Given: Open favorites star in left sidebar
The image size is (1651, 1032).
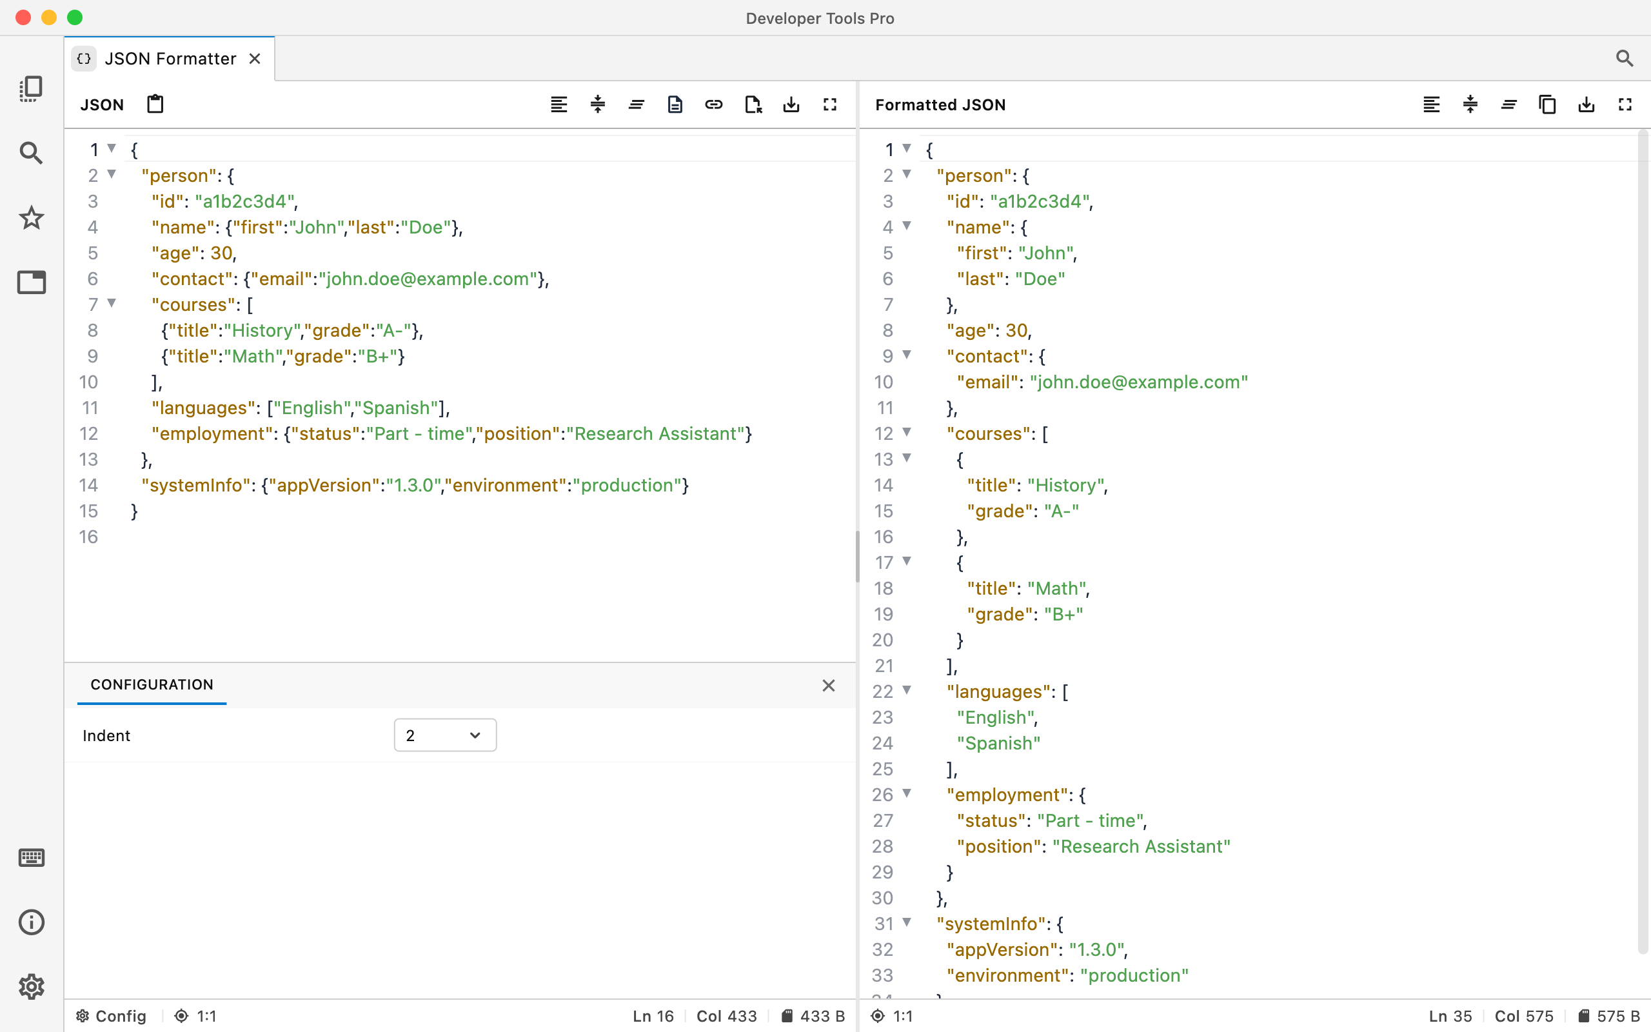Looking at the screenshot, I should 32,218.
